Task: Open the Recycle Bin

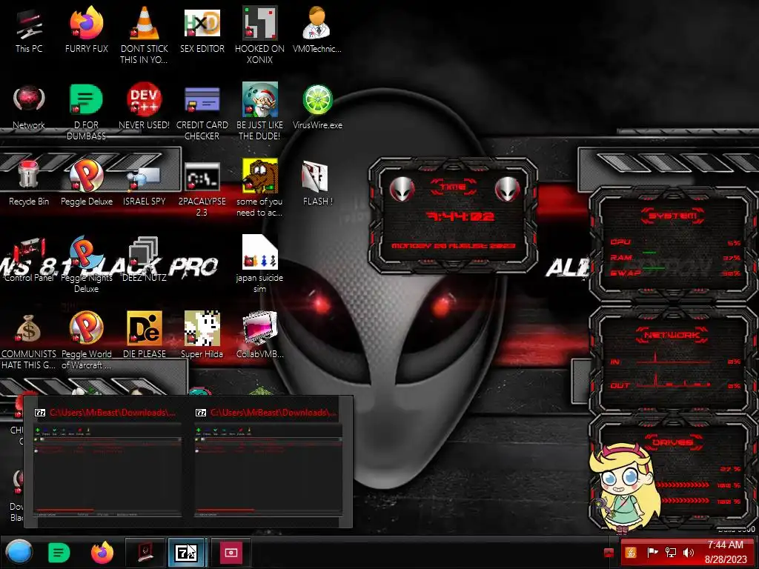Action: coord(29,183)
